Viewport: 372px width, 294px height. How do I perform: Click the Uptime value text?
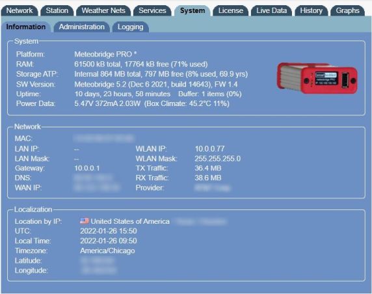click(x=122, y=94)
